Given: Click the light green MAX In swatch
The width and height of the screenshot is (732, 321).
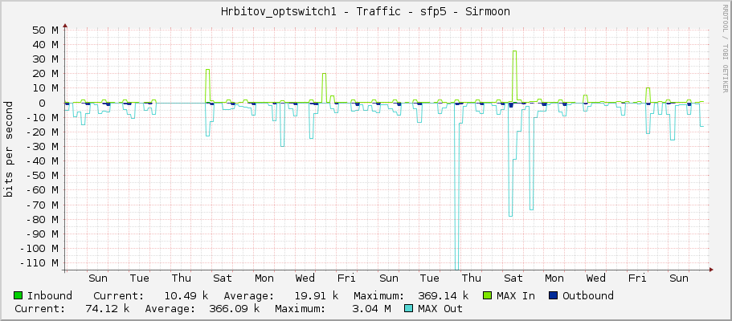Looking at the screenshot, I should coord(488,295).
